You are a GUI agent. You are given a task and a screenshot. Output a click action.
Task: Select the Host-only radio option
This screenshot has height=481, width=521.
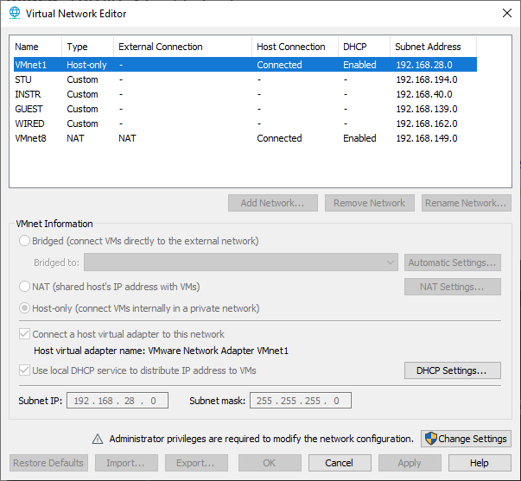24,308
